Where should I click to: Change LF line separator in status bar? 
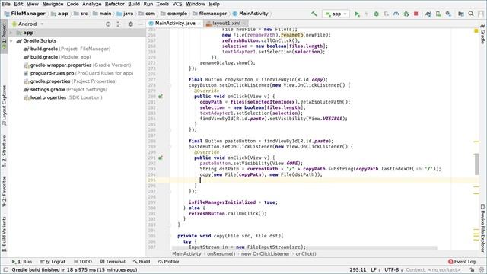click(x=375, y=269)
